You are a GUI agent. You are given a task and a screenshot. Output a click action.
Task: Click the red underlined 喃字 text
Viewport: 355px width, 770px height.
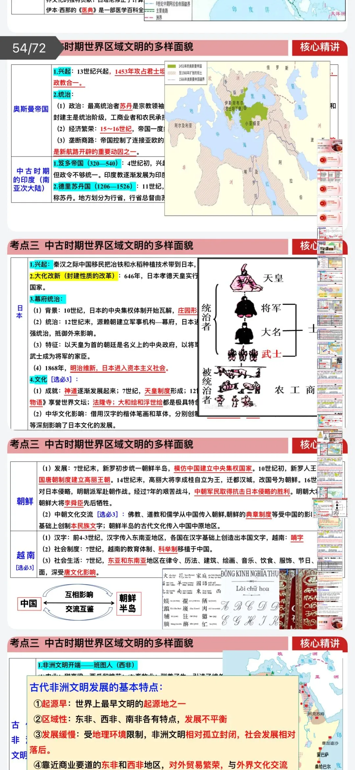tap(297, 538)
